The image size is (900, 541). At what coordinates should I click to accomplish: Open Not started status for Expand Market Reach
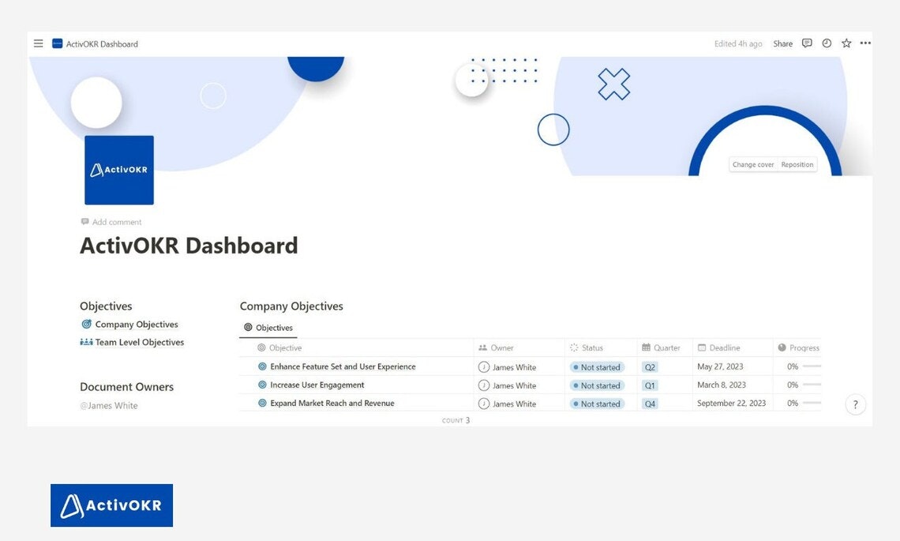click(597, 404)
